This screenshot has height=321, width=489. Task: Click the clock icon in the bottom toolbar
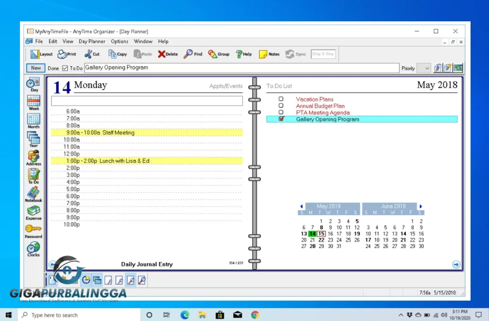[x=86, y=280]
